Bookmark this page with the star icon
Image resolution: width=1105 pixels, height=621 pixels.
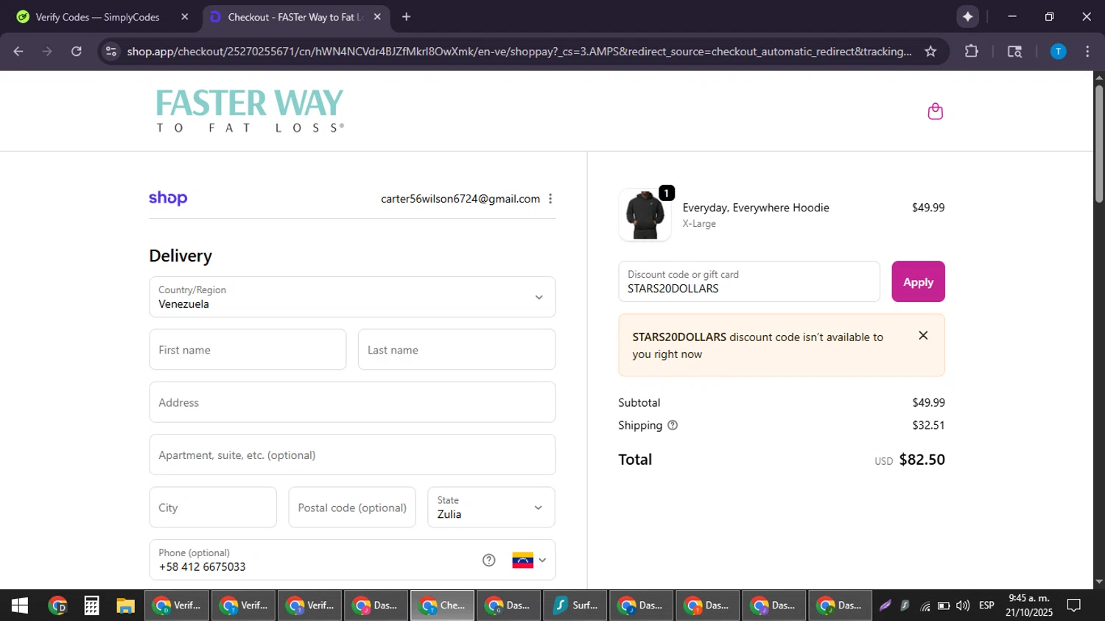pyautogui.click(x=930, y=52)
